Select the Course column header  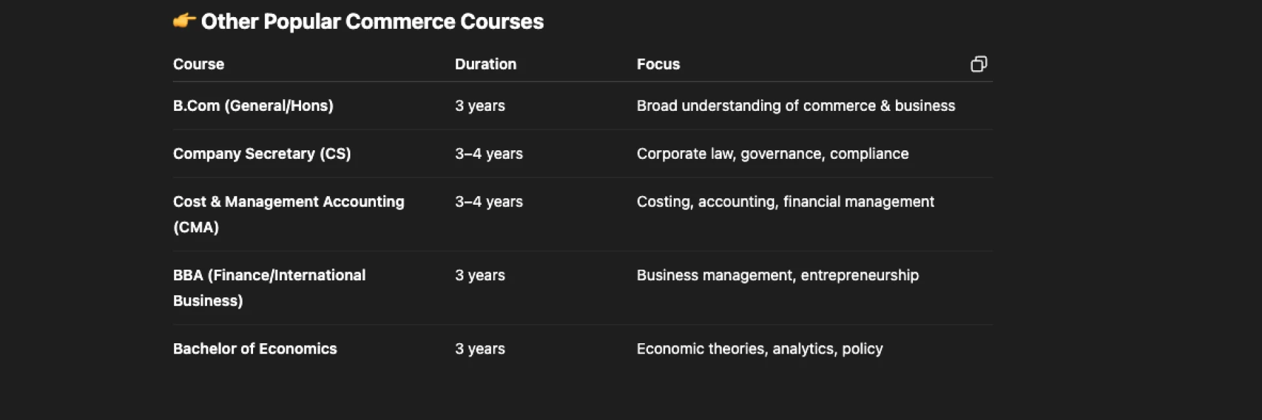click(199, 64)
